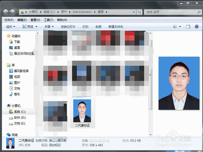Image resolution: width=203 pixels, height=152 pixels.
Task: Open 软件 (D:) drive in sidebar
Action: click(17, 118)
